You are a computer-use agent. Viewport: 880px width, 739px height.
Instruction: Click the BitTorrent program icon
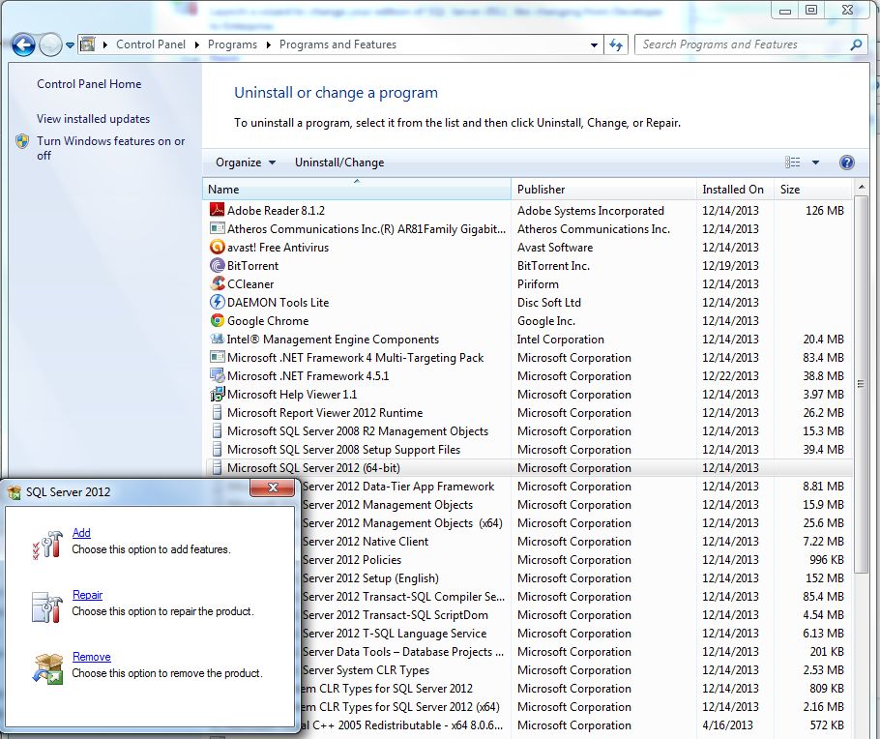click(217, 266)
